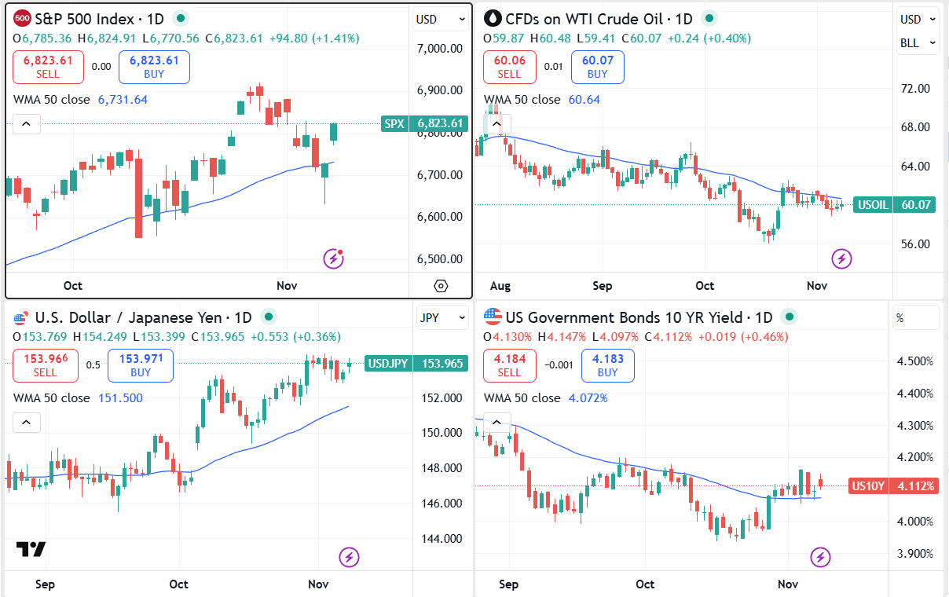Image resolution: width=949 pixels, height=597 pixels.
Task: Collapse the indicator legend on USD/JPY chart
Action: click(x=26, y=423)
